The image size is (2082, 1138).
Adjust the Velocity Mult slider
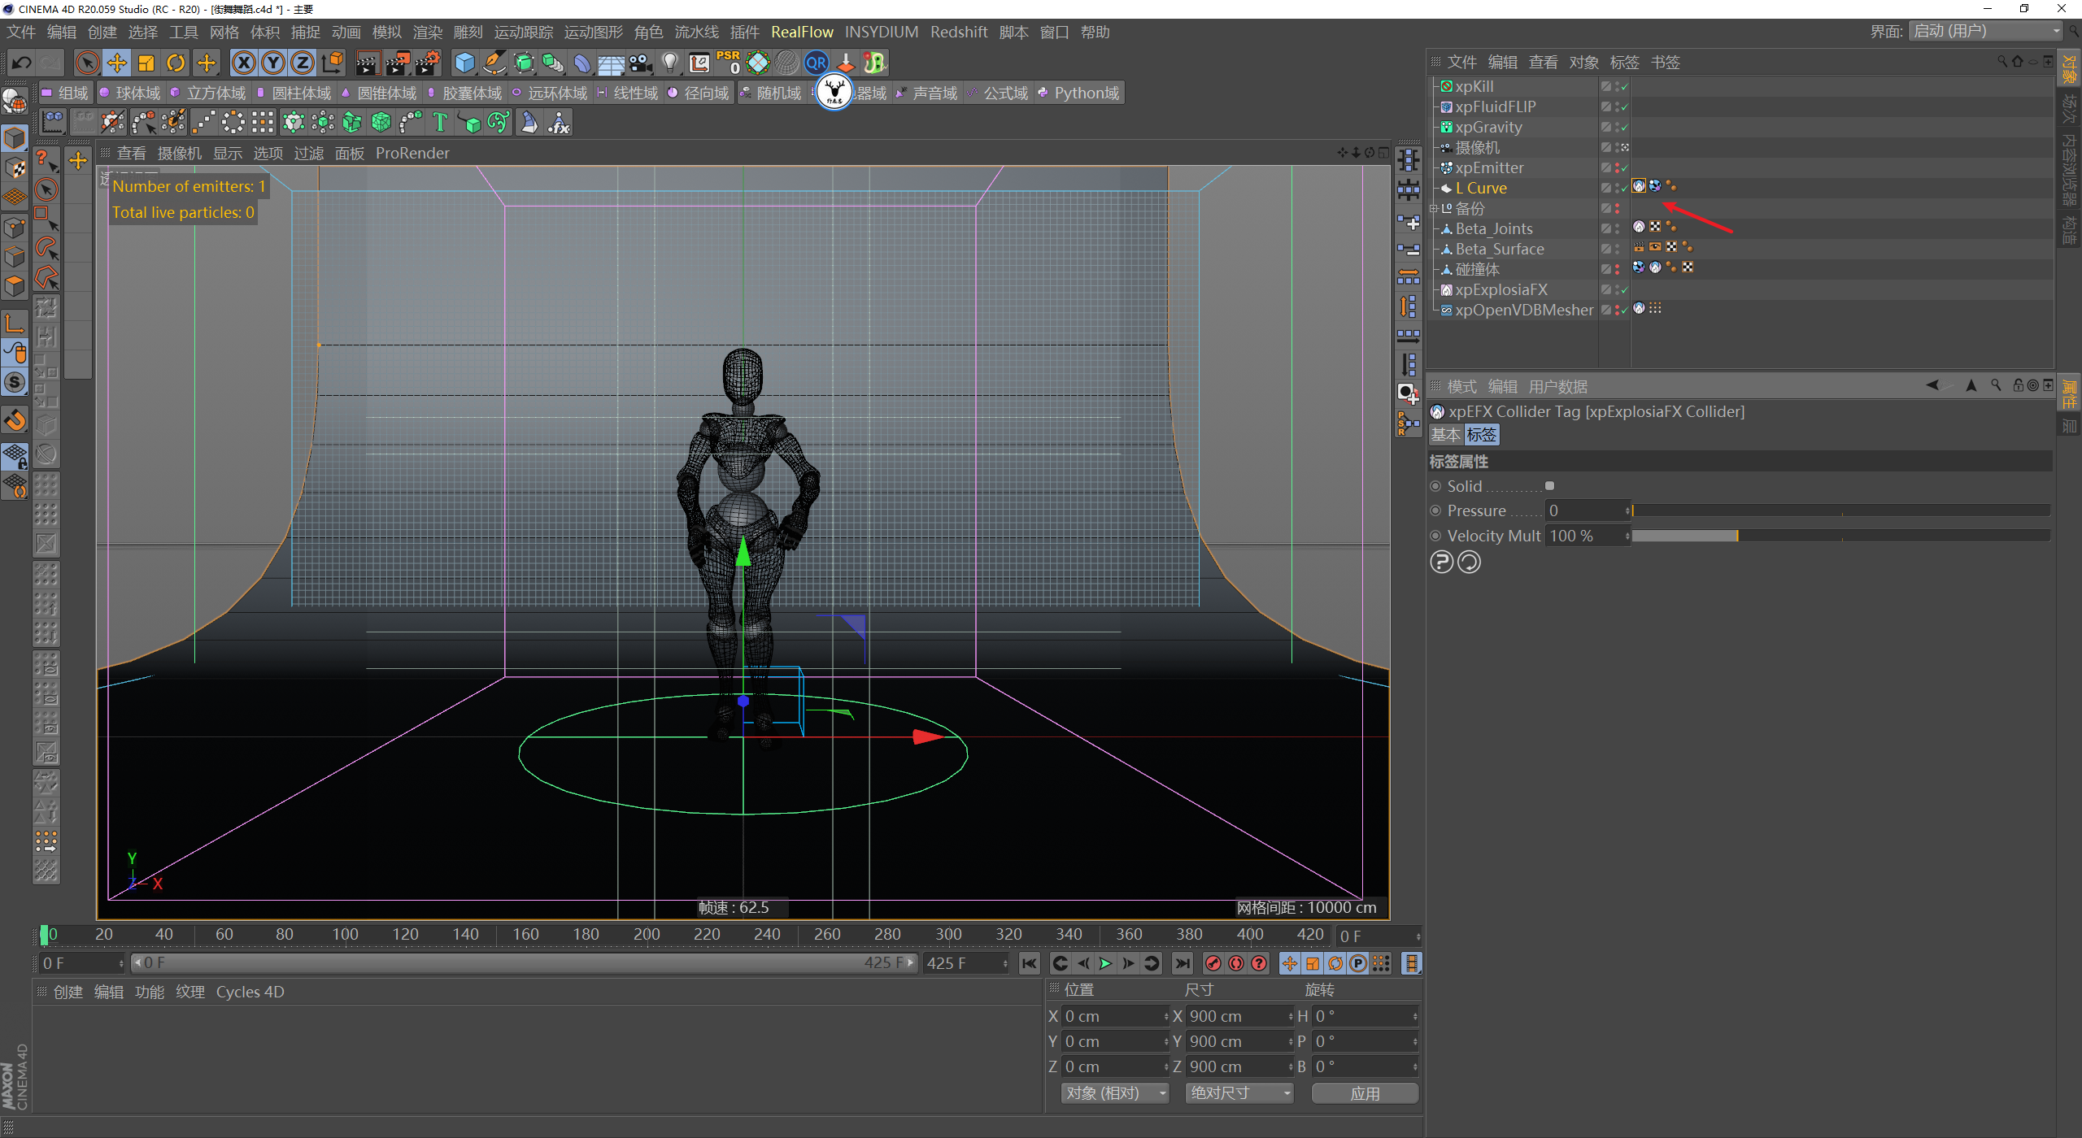(x=1736, y=536)
